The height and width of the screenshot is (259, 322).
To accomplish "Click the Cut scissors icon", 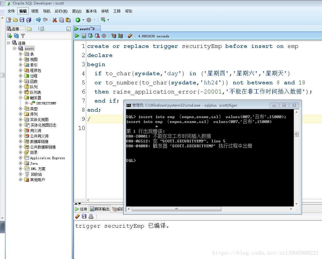I will click(55, 20).
